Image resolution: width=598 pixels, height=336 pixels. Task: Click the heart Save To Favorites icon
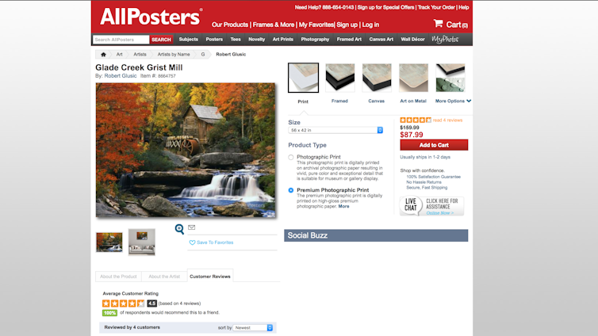pos(192,242)
